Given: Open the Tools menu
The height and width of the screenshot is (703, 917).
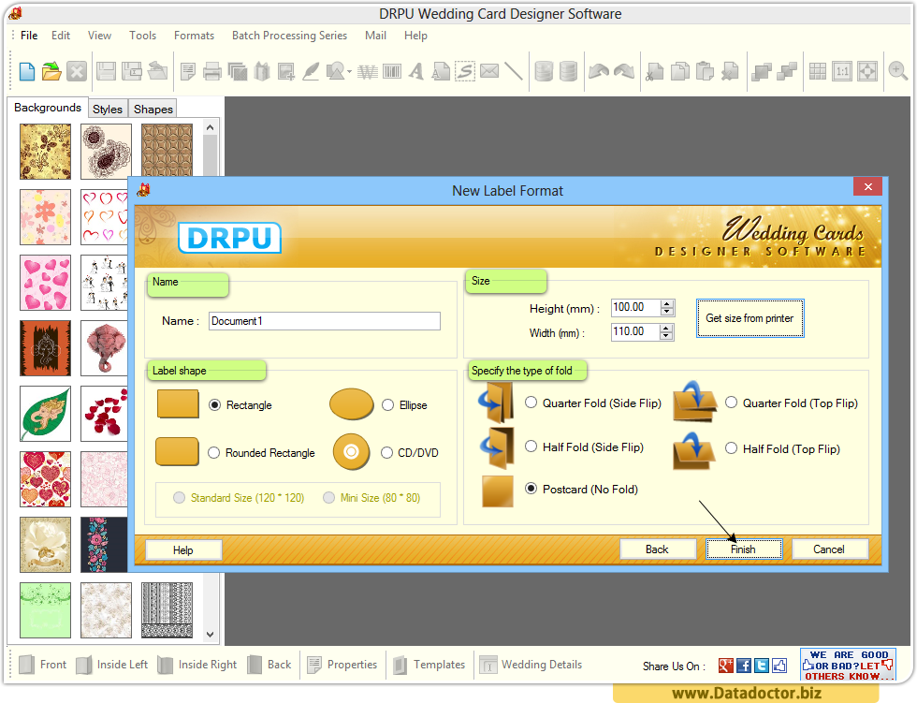Looking at the screenshot, I should 142,36.
